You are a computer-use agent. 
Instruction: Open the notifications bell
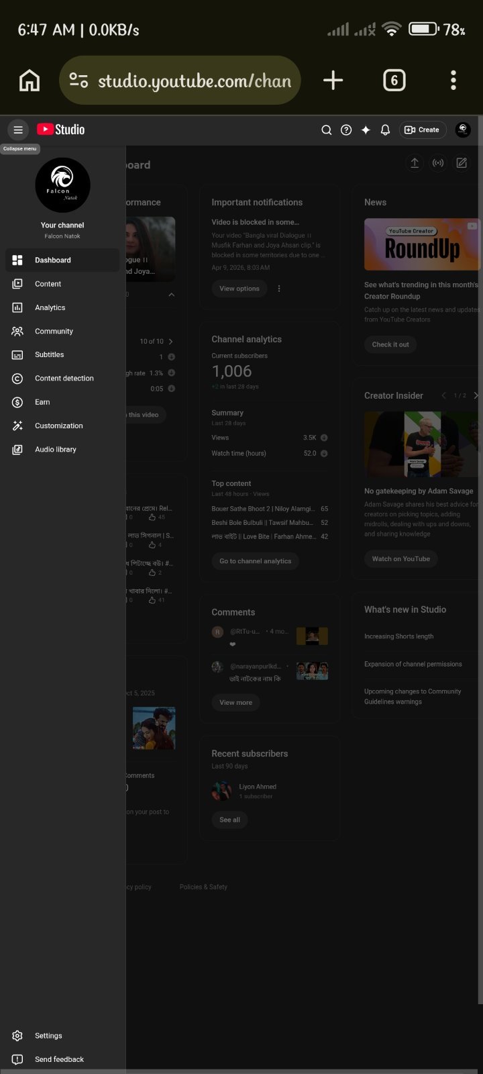(x=385, y=130)
